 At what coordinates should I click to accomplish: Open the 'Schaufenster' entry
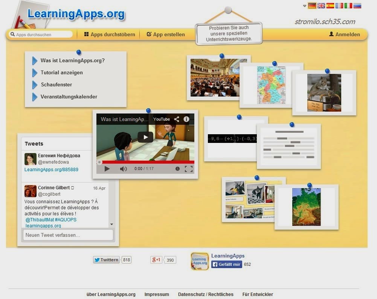[56, 84]
